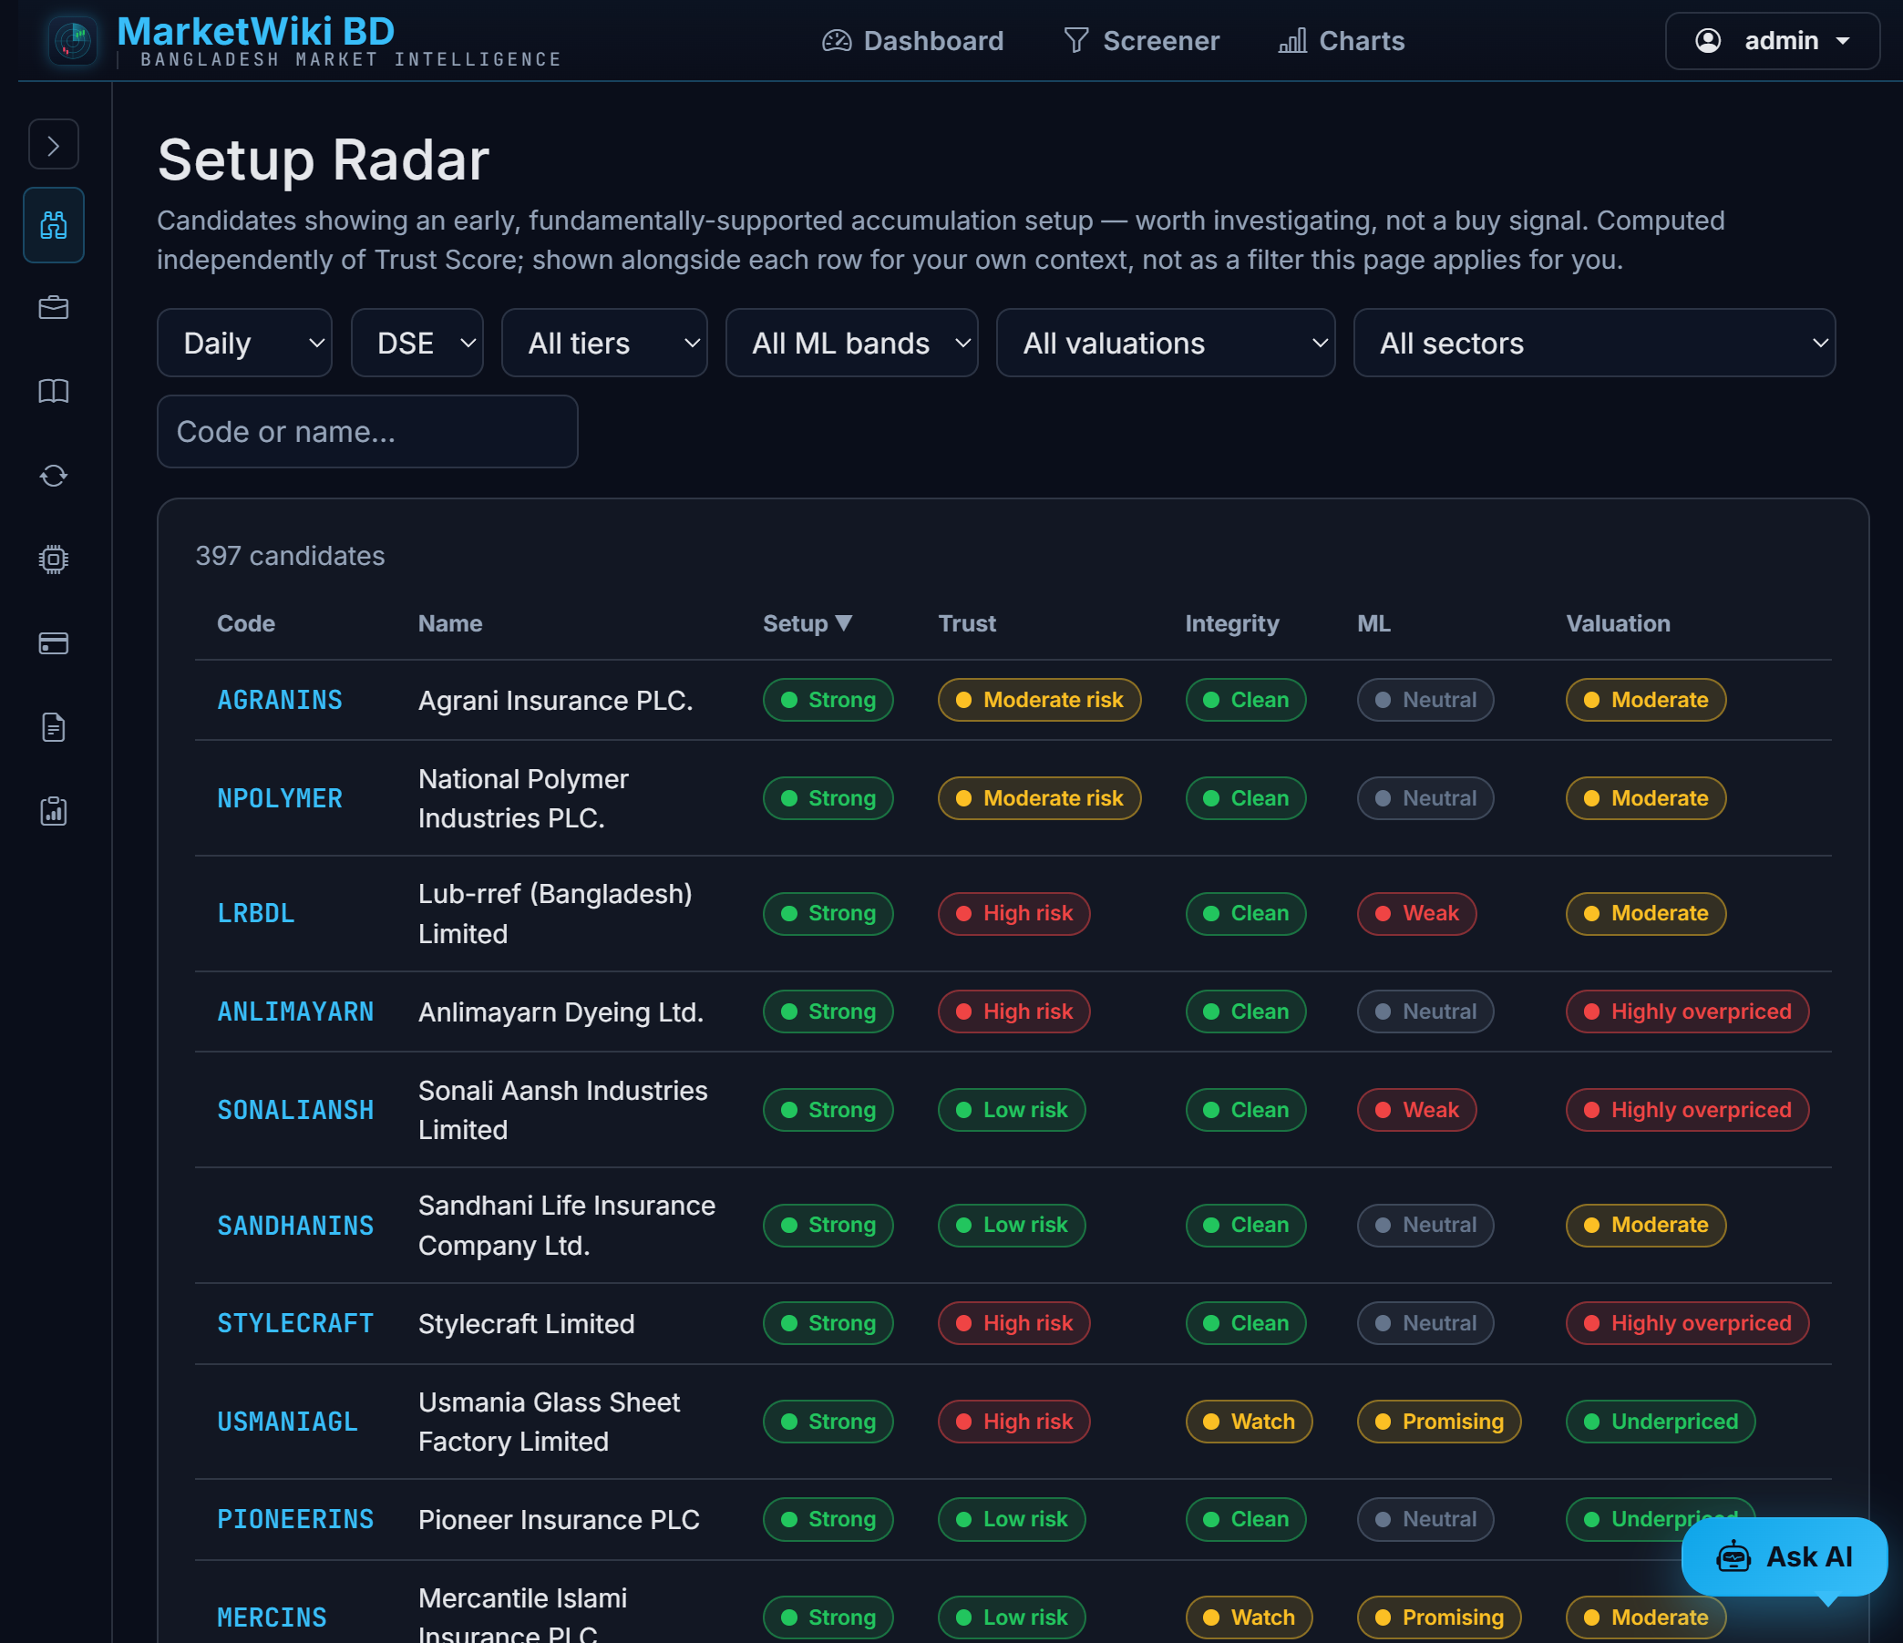Image resolution: width=1903 pixels, height=1643 pixels.
Task: Click the Ask AI robot icon
Action: [x=1734, y=1556]
